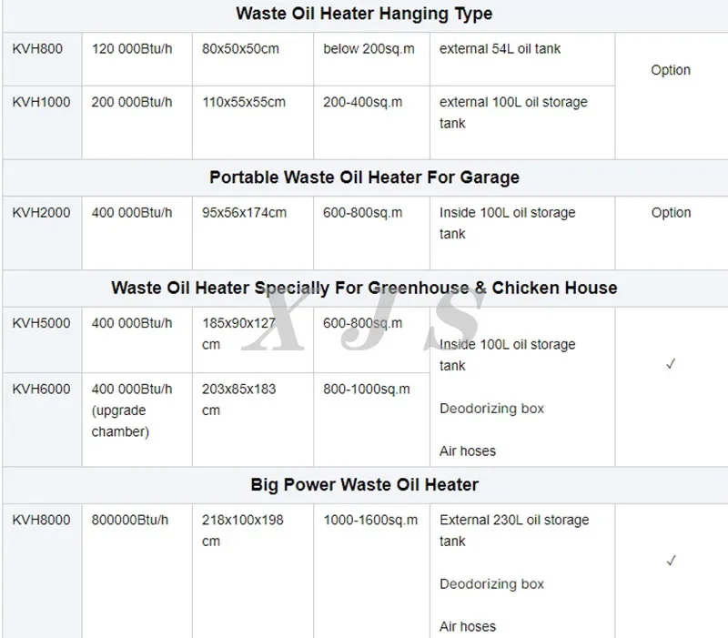The width and height of the screenshot is (728, 638).
Task: Click the checkmark in the KVH5000 row
Action: coord(671,364)
